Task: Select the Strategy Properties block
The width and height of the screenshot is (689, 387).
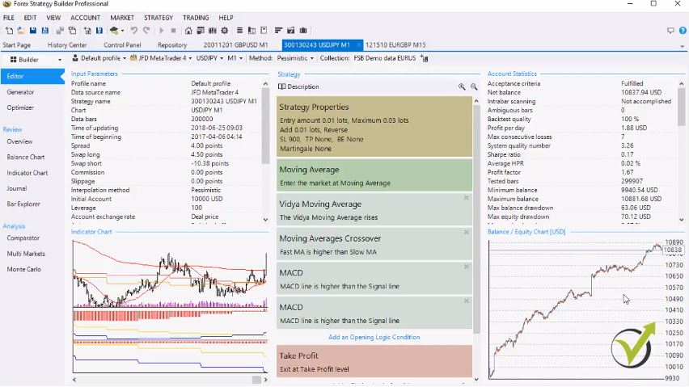Action: coord(374,127)
